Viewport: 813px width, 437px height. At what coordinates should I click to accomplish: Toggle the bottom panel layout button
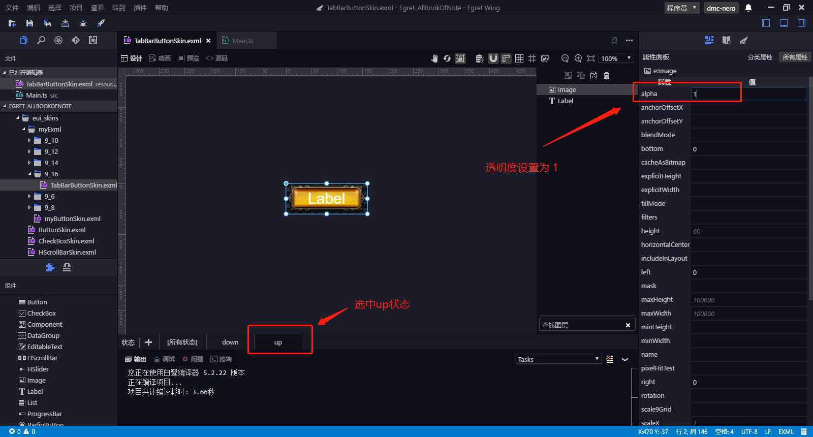(784, 23)
